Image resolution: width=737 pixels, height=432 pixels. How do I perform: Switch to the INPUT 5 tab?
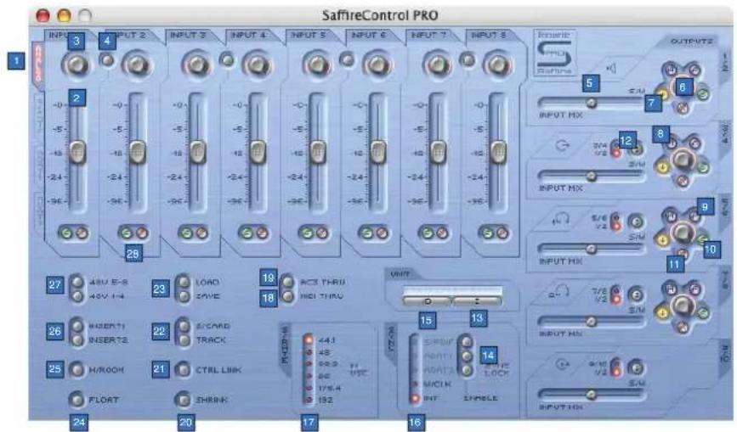tap(309, 35)
